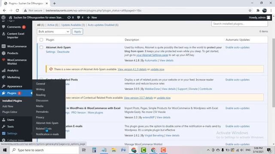This screenshot has width=275, height=154.
Task: Bookmark this page with star icon
Action: pyautogui.click(x=250, y=10)
